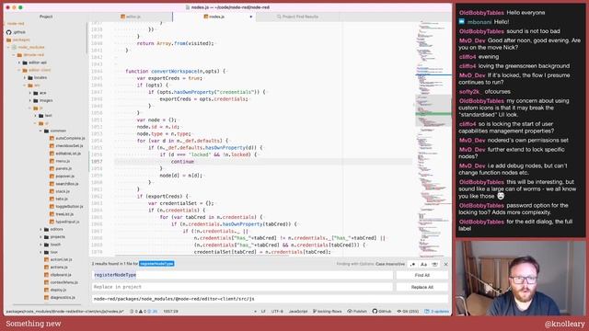Expand the editors folder
Screen dimensions: 589x331
[40, 229]
